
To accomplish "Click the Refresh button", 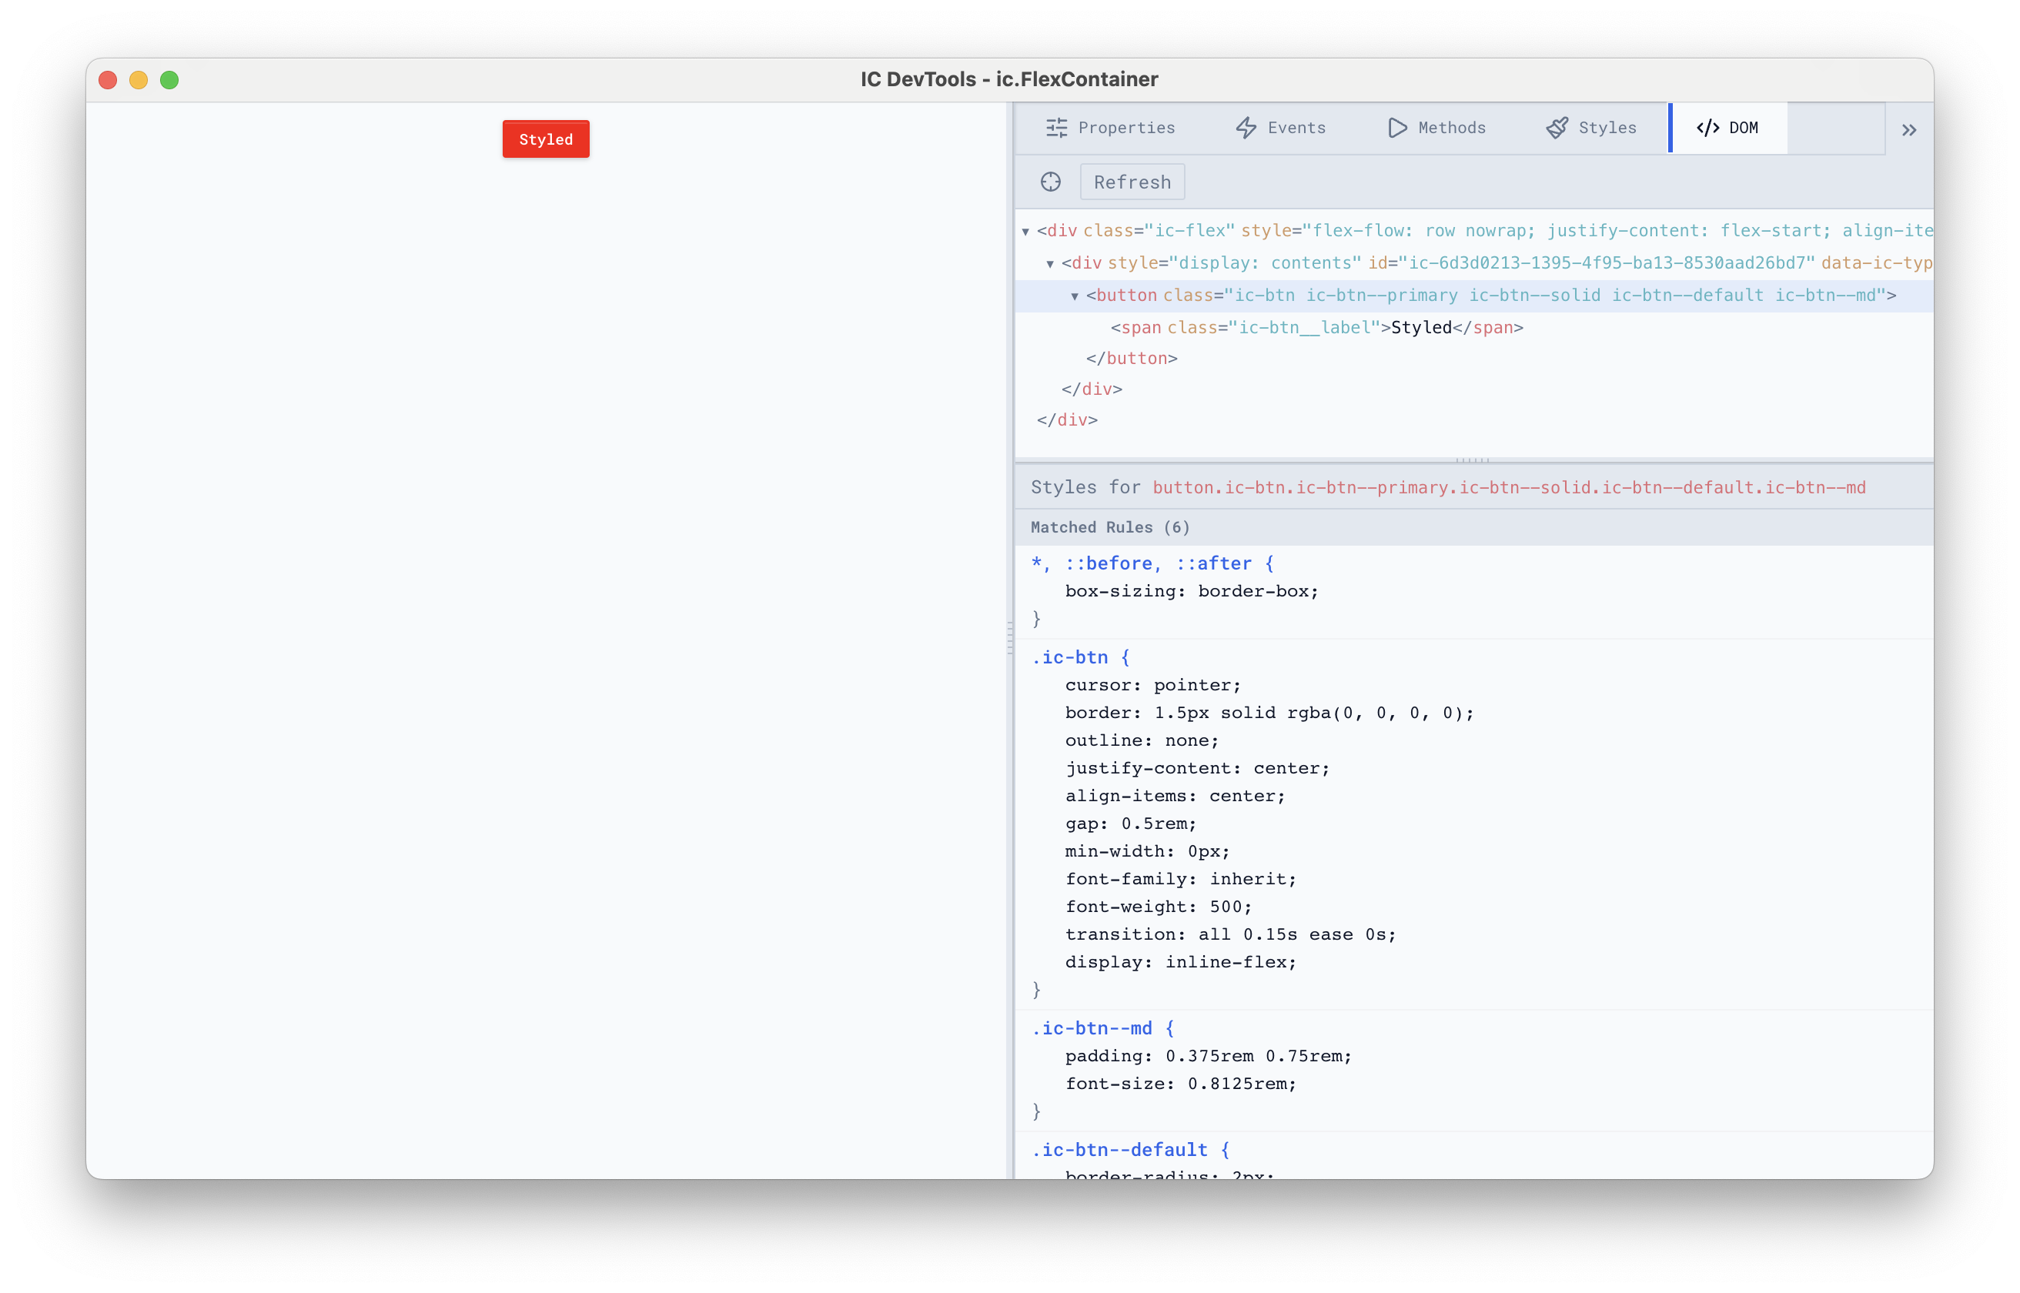I will point(1132,182).
